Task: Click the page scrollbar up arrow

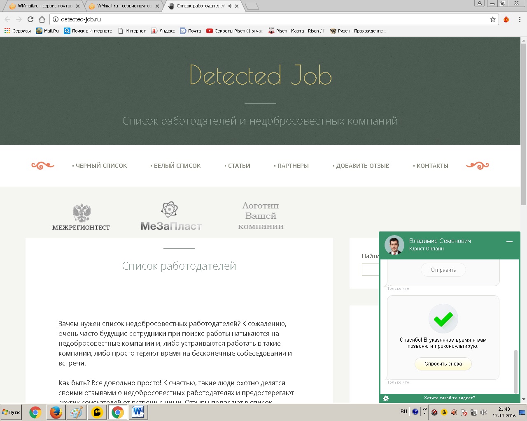Action: [x=524, y=40]
